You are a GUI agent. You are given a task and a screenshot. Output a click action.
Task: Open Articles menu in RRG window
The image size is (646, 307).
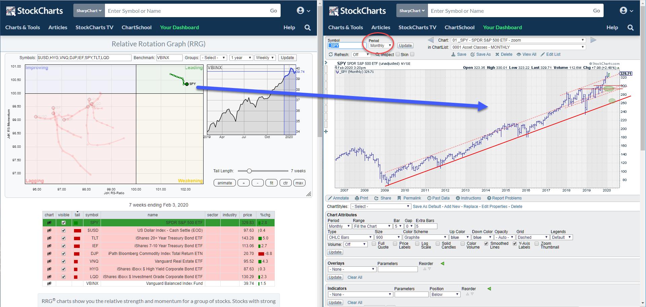tap(58, 28)
